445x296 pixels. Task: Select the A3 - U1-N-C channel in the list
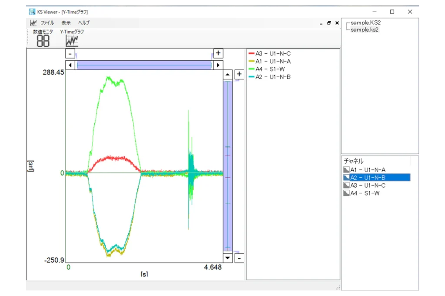368,185
